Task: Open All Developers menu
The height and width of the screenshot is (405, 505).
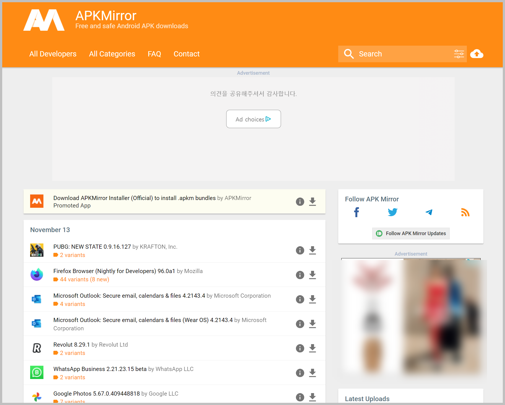Action: [53, 54]
